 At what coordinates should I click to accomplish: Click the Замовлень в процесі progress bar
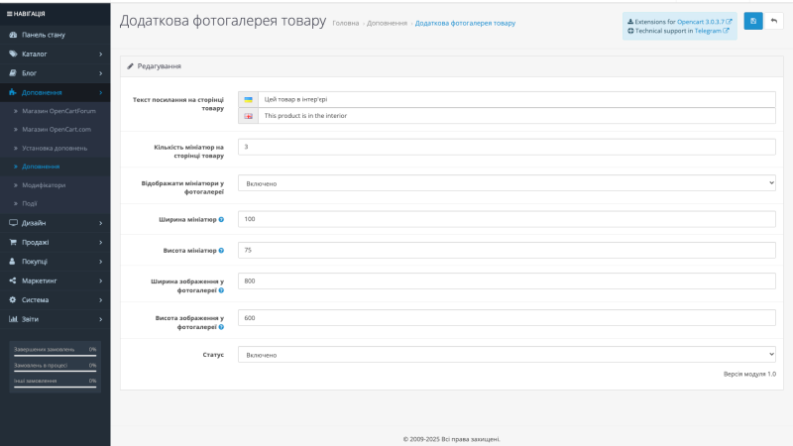point(56,371)
